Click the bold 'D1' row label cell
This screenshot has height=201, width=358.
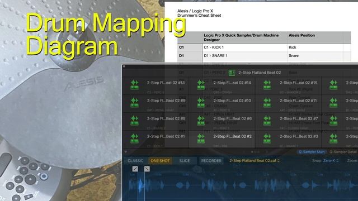pos(190,56)
